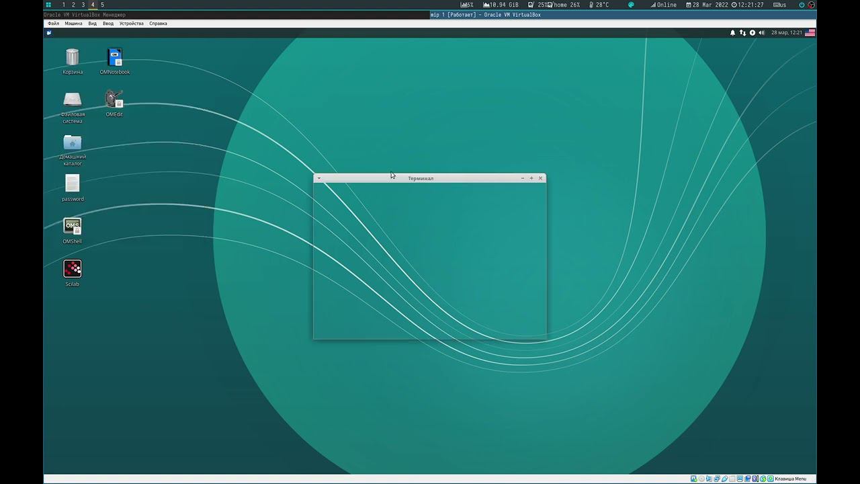The height and width of the screenshot is (484, 860).
Task: Open the Ввод menu
Action: pyautogui.click(x=108, y=24)
